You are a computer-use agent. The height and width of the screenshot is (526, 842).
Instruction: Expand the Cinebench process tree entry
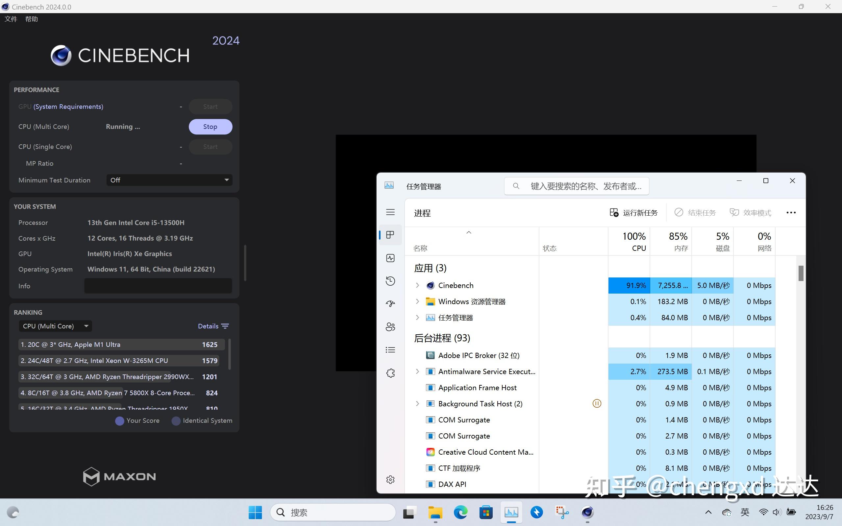pyautogui.click(x=417, y=285)
